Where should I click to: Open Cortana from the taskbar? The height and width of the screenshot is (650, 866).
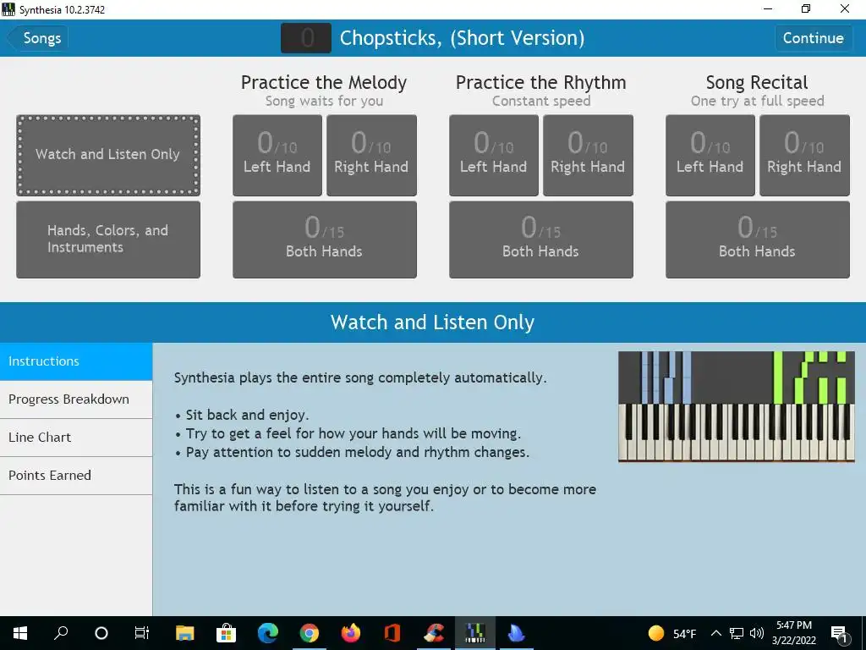101,633
